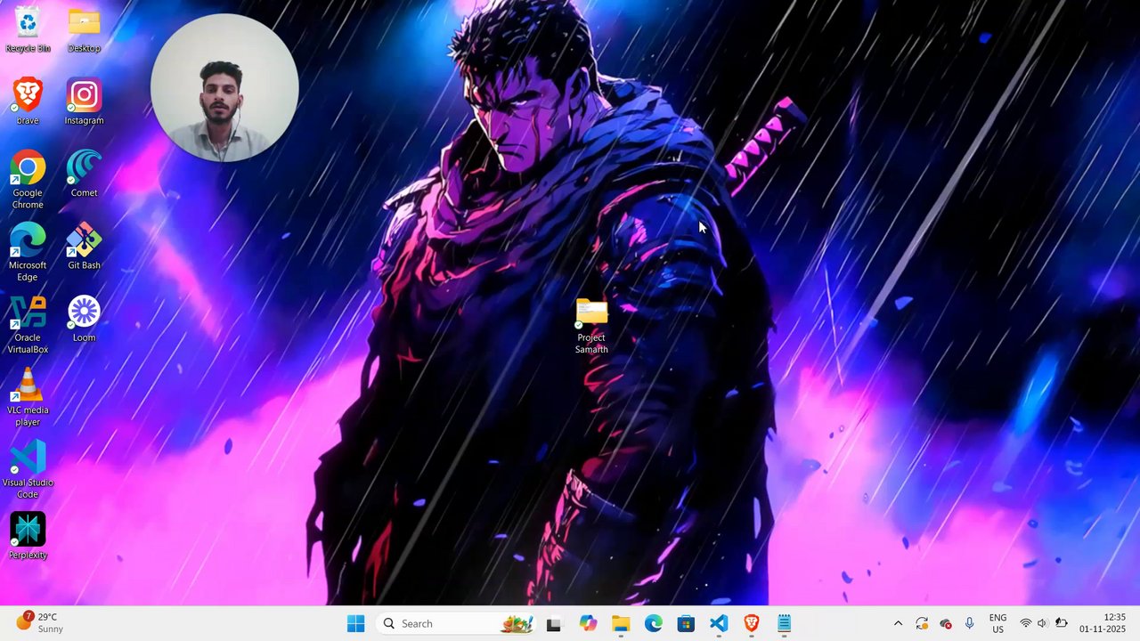The image size is (1140, 641).
Task: Open Microsoft Edge from the taskbar
Action: coord(654,624)
